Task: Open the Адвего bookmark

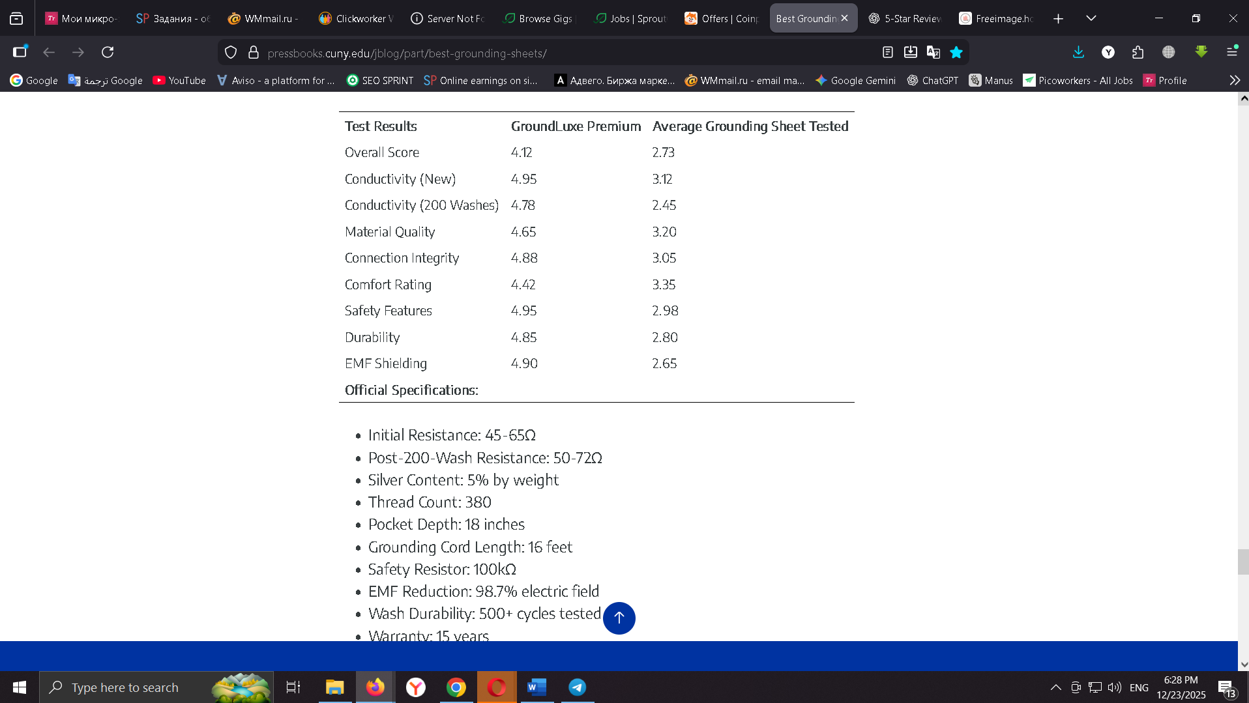Action: tap(615, 80)
